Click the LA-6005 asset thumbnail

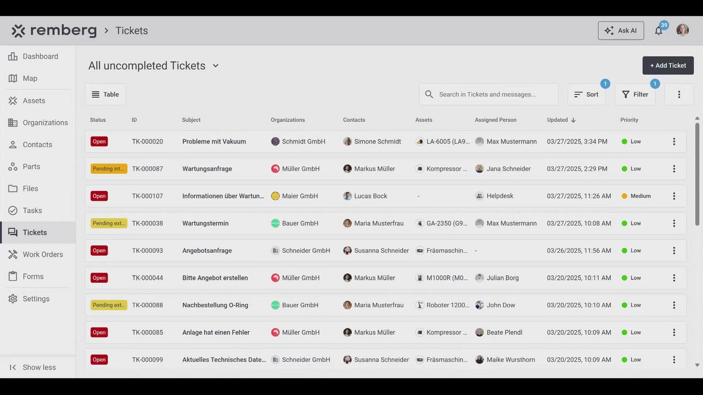pyautogui.click(x=420, y=142)
